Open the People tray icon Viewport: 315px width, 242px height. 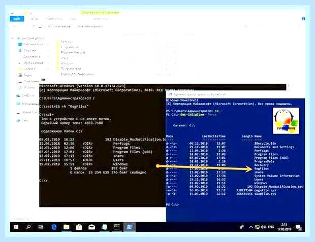(242, 227)
